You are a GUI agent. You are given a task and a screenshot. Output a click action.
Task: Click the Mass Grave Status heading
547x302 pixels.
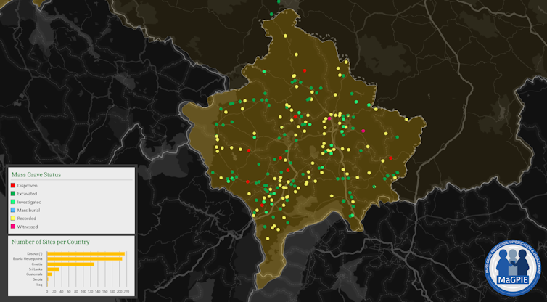tap(36, 174)
